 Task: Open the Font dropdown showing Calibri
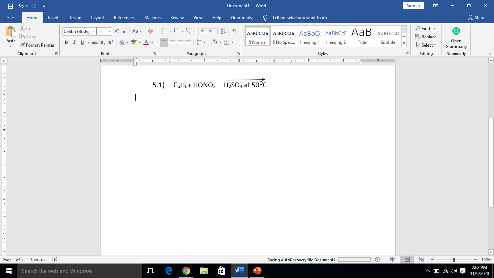tap(93, 31)
